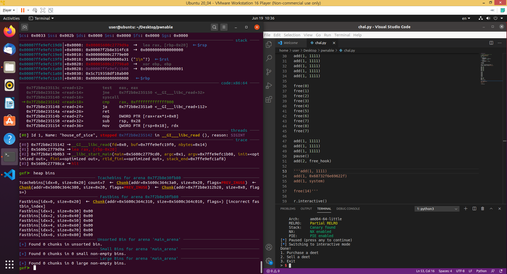Image resolution: width=507 pixels, height=274 pixels.
Task: Open the Run menu in VS Code
Action: point(327,35)
